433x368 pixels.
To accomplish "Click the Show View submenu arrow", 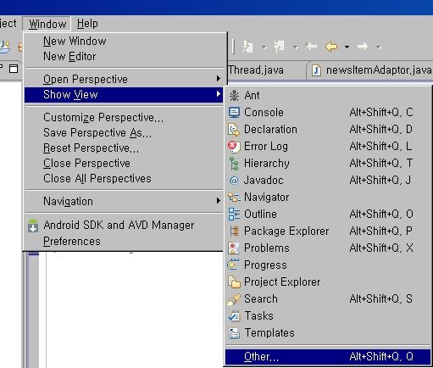I will pyautogui.click(x=218, y=94).
